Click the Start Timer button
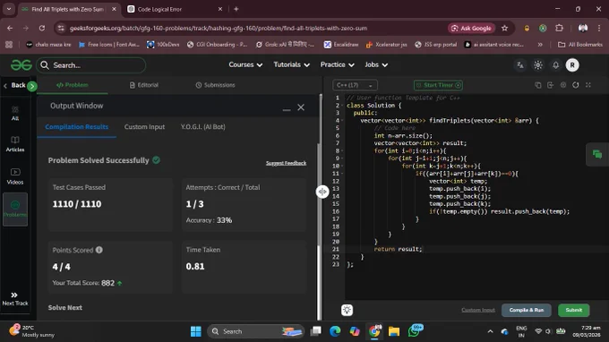609x342 pixels. click(x=438, y=85)
